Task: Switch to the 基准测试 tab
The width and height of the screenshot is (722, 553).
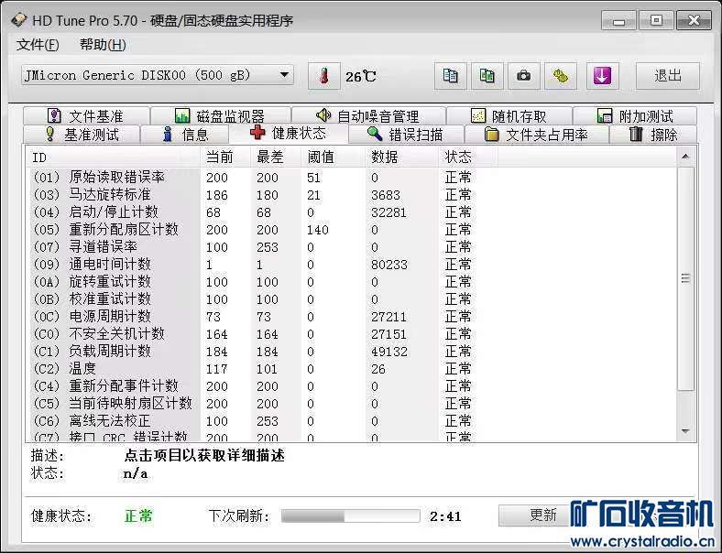Action: pyautogui.click(x=81, y=135)
